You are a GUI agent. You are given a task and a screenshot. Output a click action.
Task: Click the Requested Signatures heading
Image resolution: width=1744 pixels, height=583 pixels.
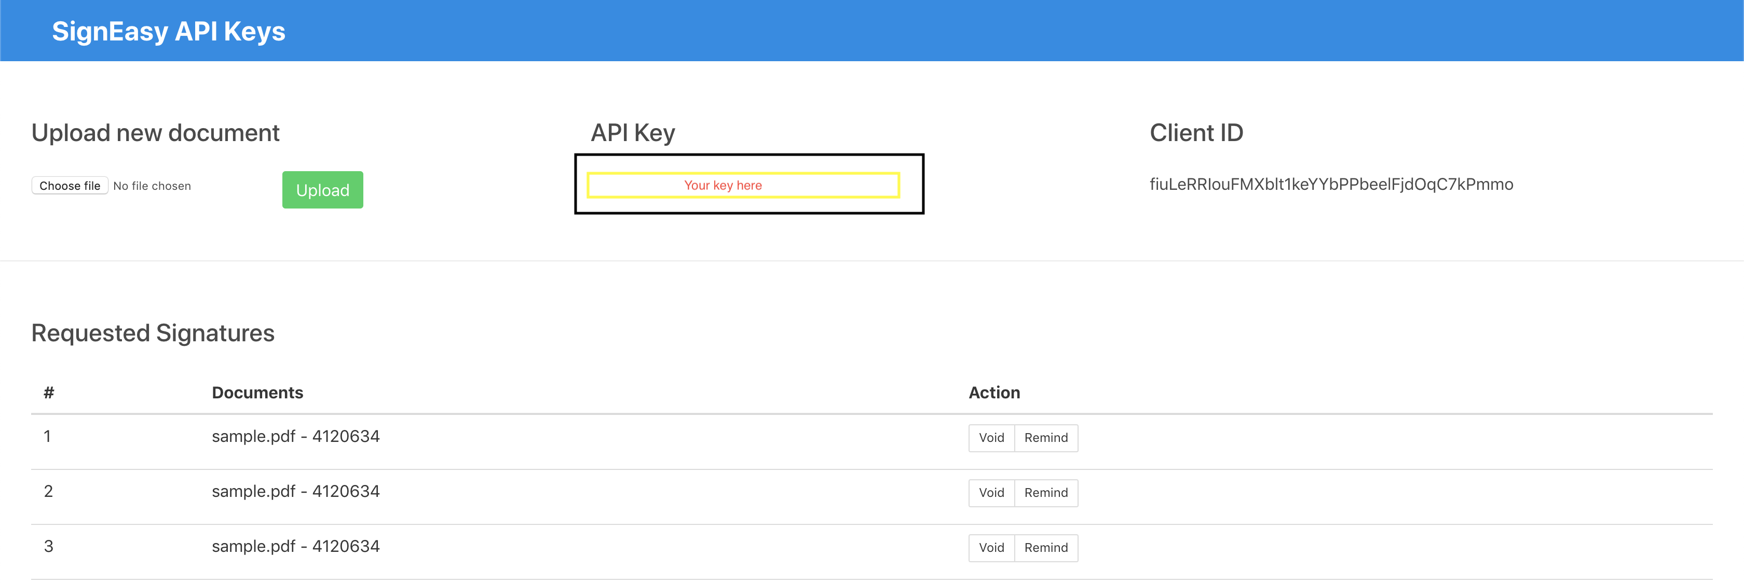pyautogui.click(x=153, y=333)
